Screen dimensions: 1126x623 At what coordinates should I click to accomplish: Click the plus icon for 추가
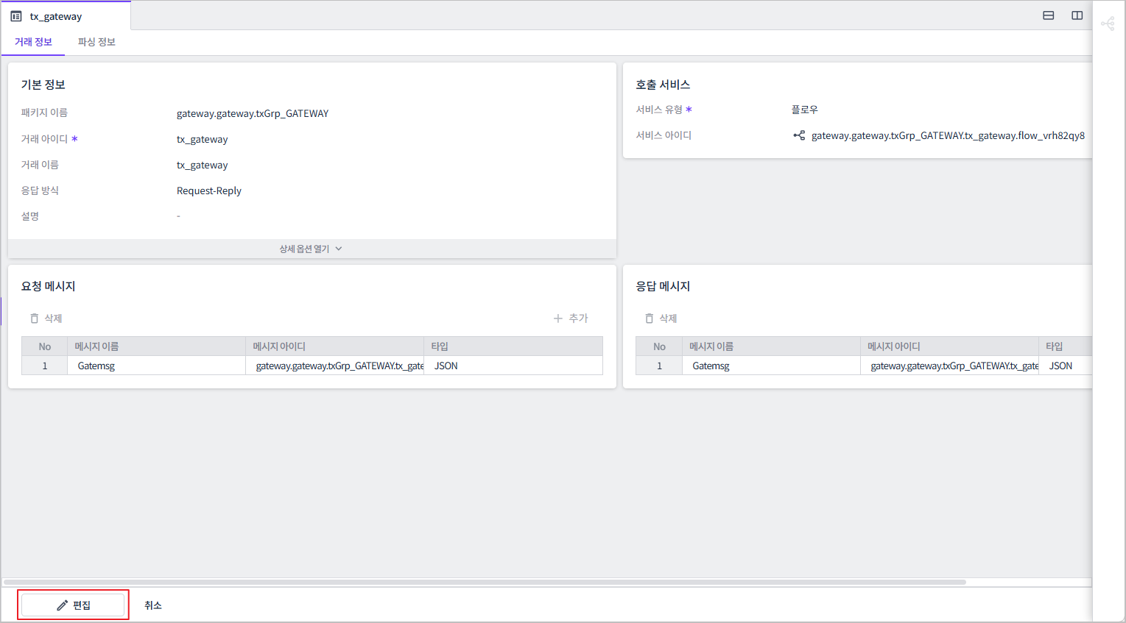click(557, 318)
